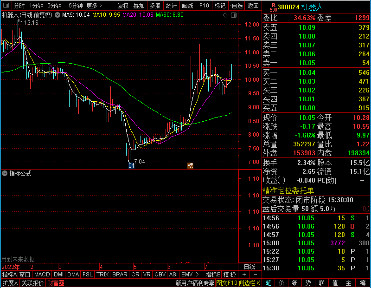This screenshot has height=288, width=371.
Task: Select the 价 price distribution tab
Action: pyautogui.click(x=281, y=283)
